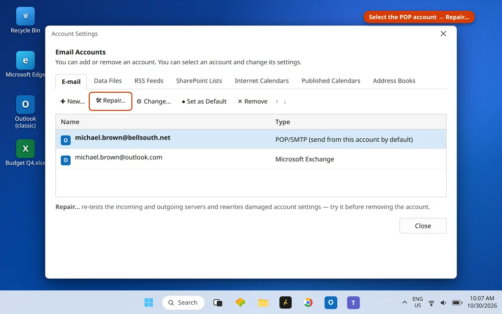Open the Published Calendars tab
Viewport: 502px width, 314px height.
pos(331,81)
